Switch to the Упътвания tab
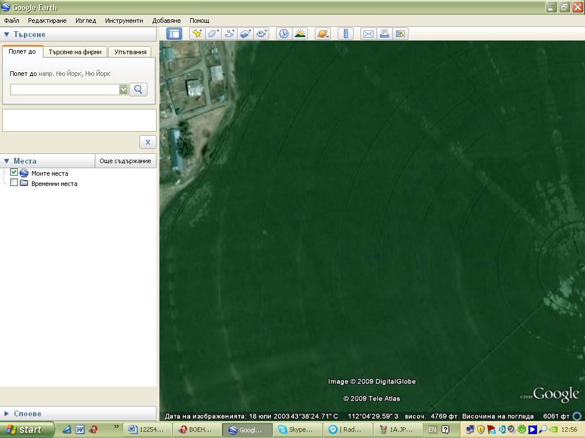 [130, 52]
